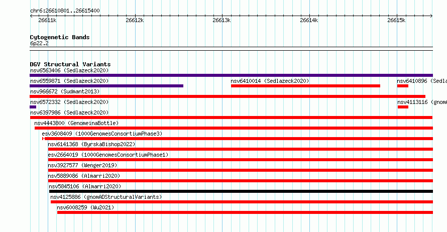Screen dimensions: 447x232
Task: Click the red nsv5889086 variant bar
Action: [x=240, y=181]
